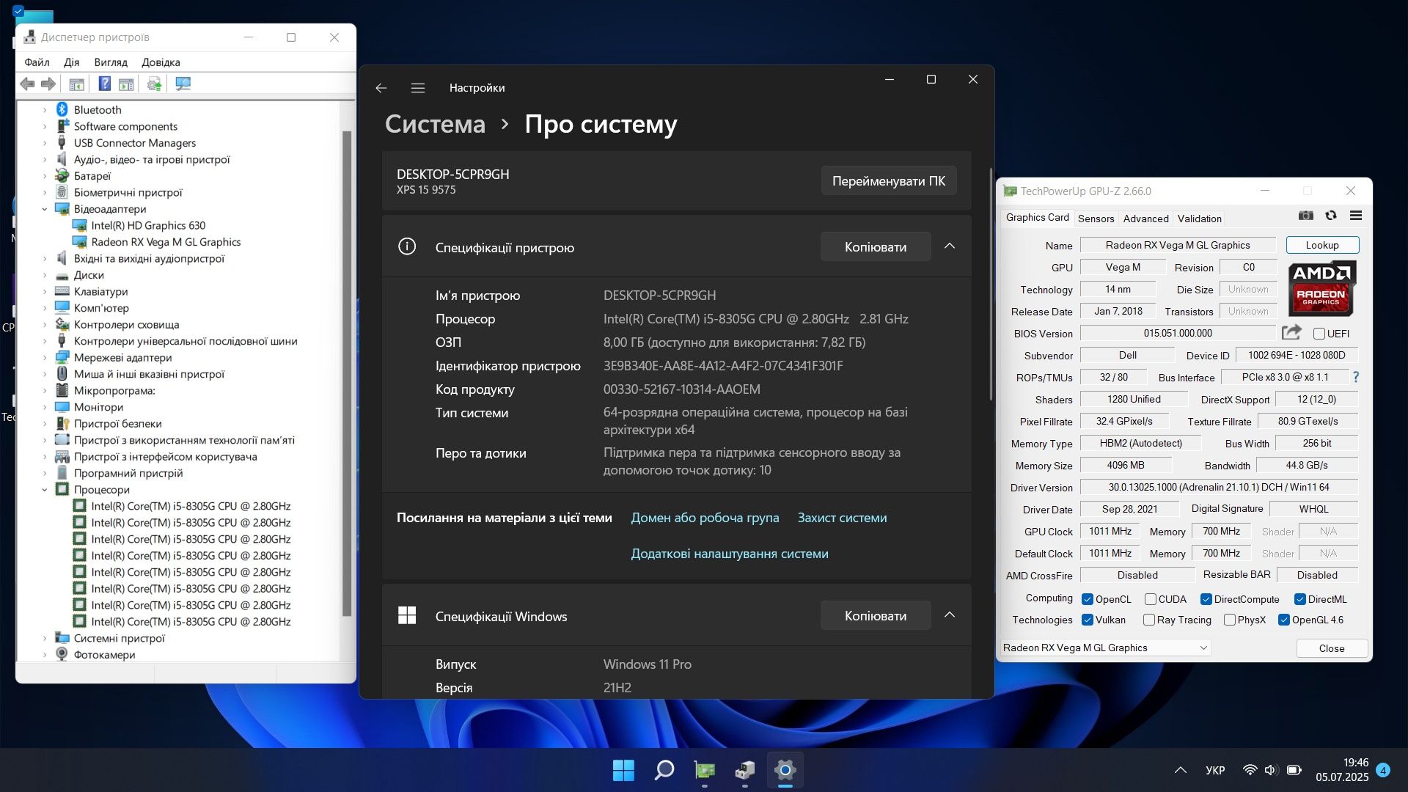Switch to the Advanced tab in GPU-Z

point(1145,219)
